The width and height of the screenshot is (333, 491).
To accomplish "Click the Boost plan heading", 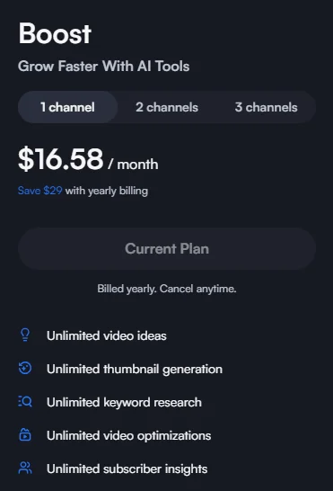I will [55, 33].
